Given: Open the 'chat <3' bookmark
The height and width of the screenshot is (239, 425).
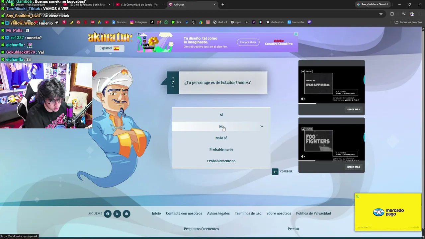Looking at the screenshot, I should pos(220,22).
